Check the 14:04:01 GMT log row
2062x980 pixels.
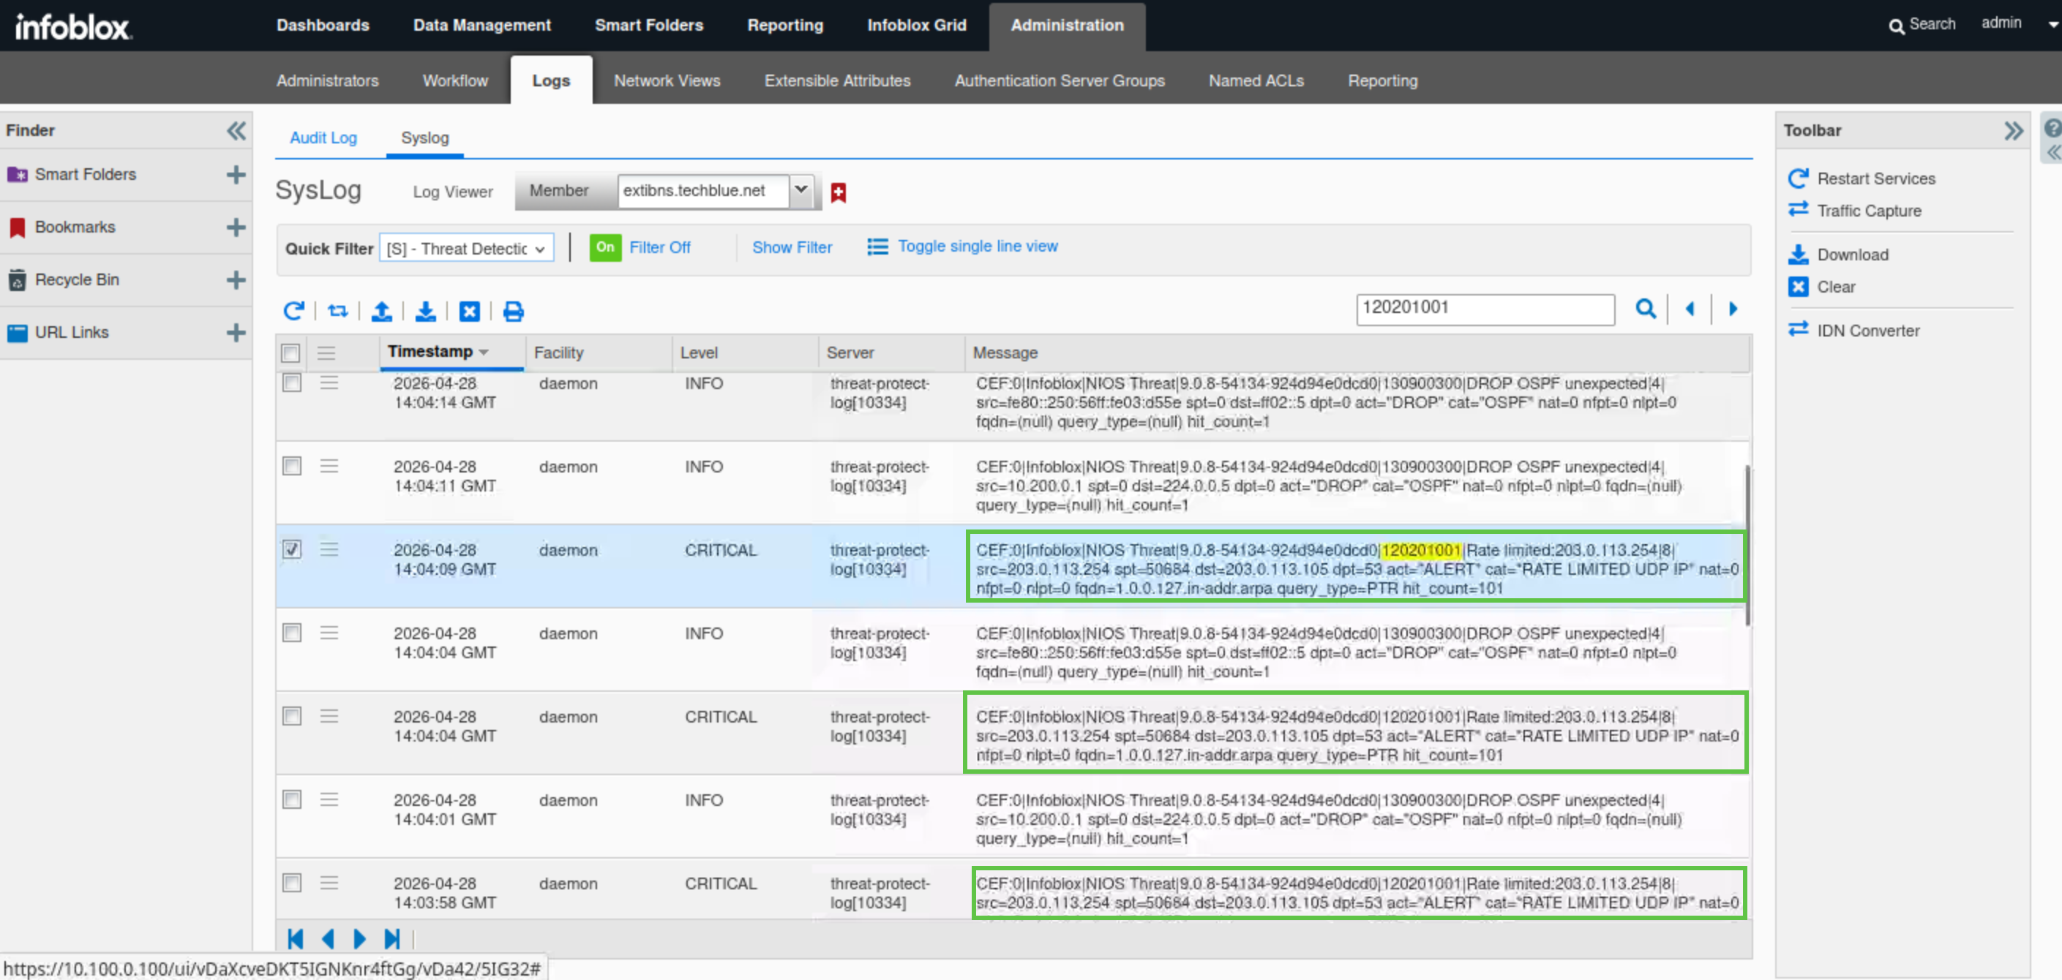point(292,799)
